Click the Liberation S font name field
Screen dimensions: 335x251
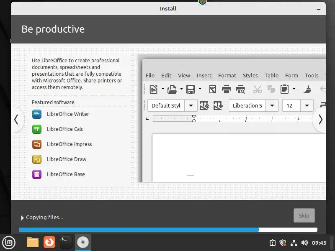tap(247, 106)
